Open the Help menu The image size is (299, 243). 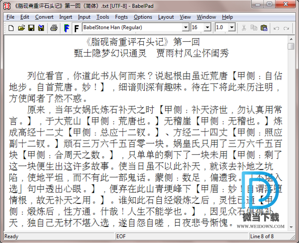point(228,17)
